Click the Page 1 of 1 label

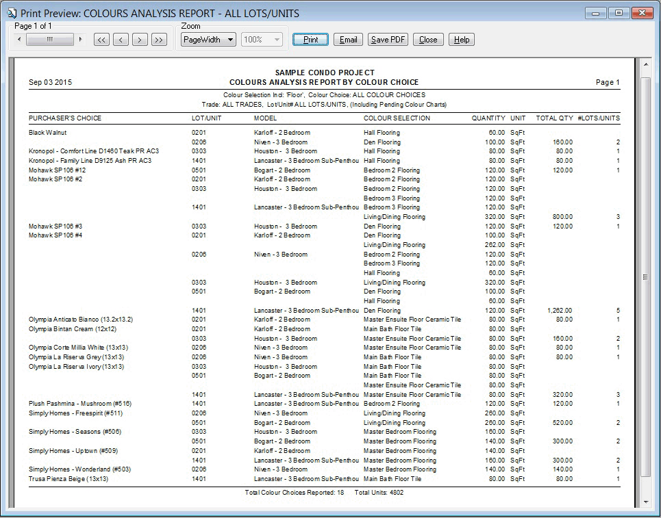34,26
